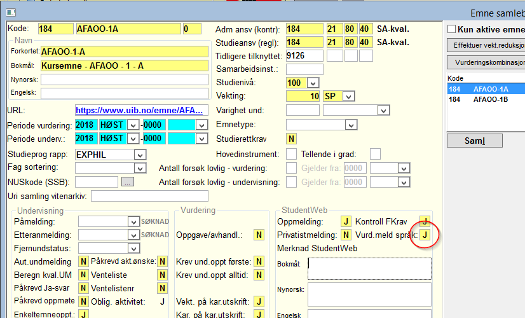Image resolution: width=525 pixels, height=318 pixels.
Task: Open the uib.no URL link
Action: coord(141,110)
